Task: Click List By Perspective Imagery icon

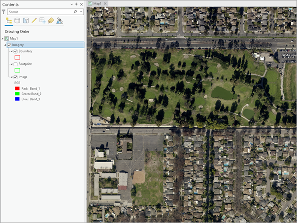Action: click(x=60, y=21)
